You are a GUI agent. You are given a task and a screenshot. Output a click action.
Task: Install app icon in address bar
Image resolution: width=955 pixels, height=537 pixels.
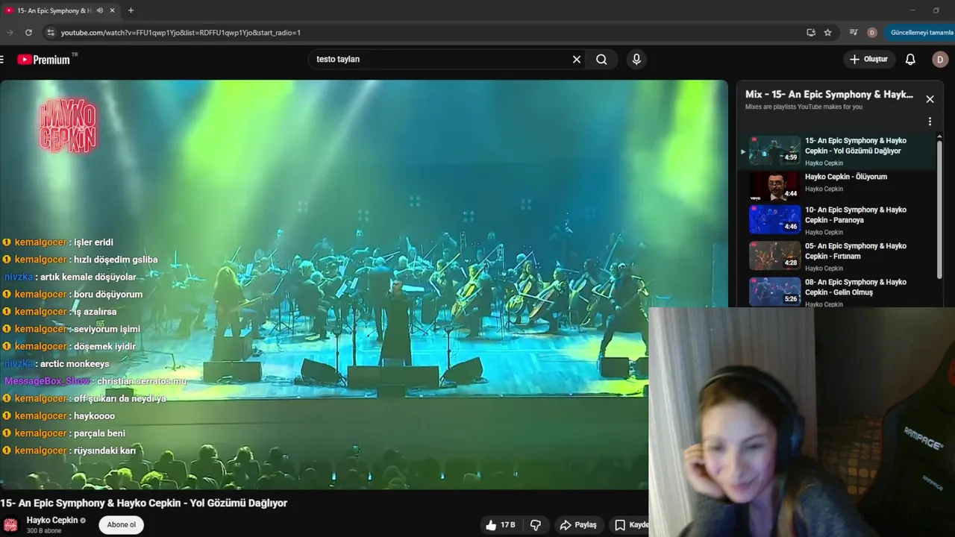click(x=811, y=32)
